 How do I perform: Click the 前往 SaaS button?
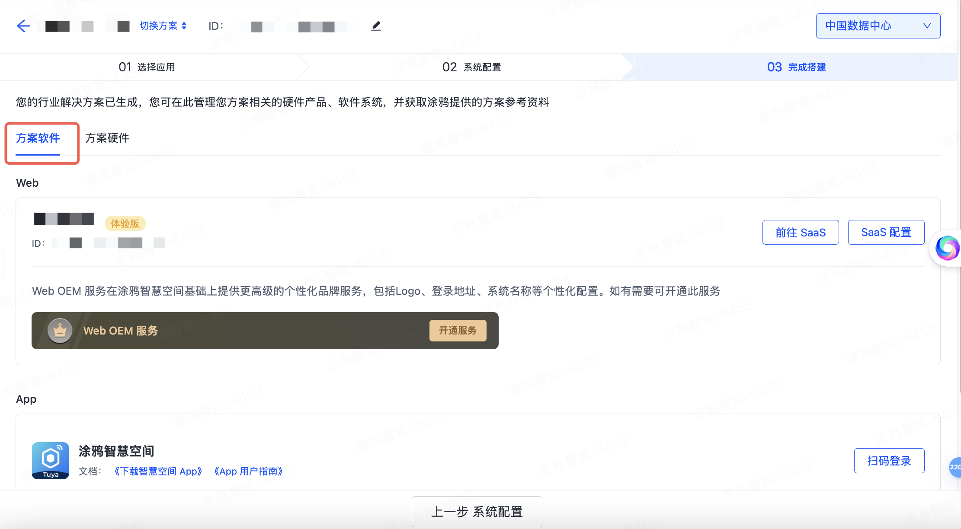(x=801, y=232)
